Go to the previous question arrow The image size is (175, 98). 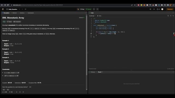point(19,9)
